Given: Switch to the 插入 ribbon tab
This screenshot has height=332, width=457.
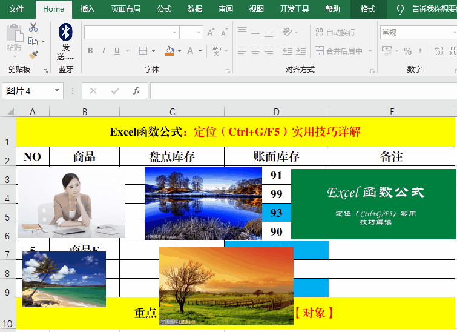Looking at the screenshot, I should (88, 9).
